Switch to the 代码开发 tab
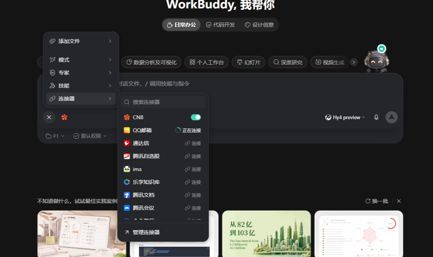The image size is (433, 257). point(221,25)
